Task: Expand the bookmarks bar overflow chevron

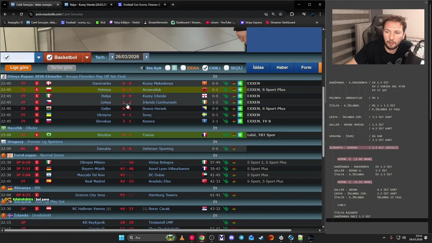Action: [317, 23]
